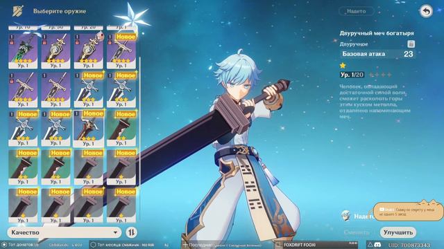Screen dimensions: 444x249
Task: Select the only 4-star card marked Новое
Action: (121, 51)
